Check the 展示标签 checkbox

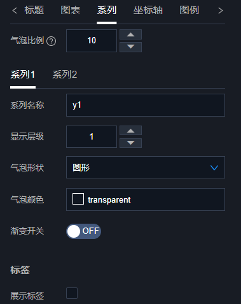tap(72, 293)
